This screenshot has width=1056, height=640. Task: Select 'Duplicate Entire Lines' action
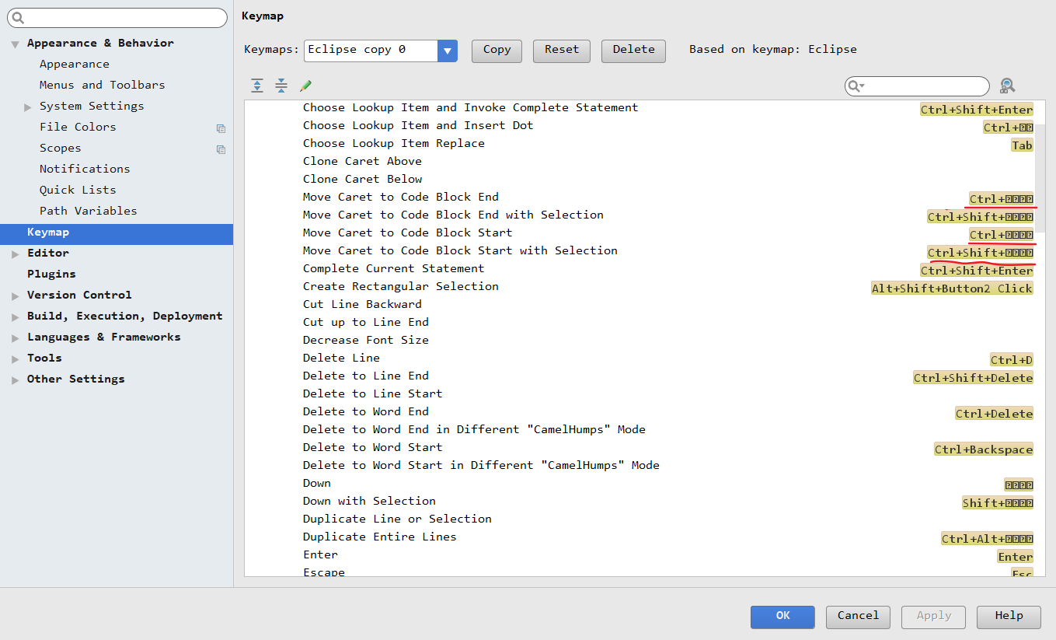(x=380, y=537)
